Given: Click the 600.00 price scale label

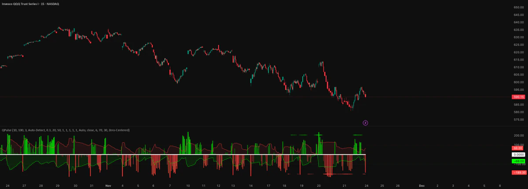Looking at the screenshot, I should (x=518, y=82).
